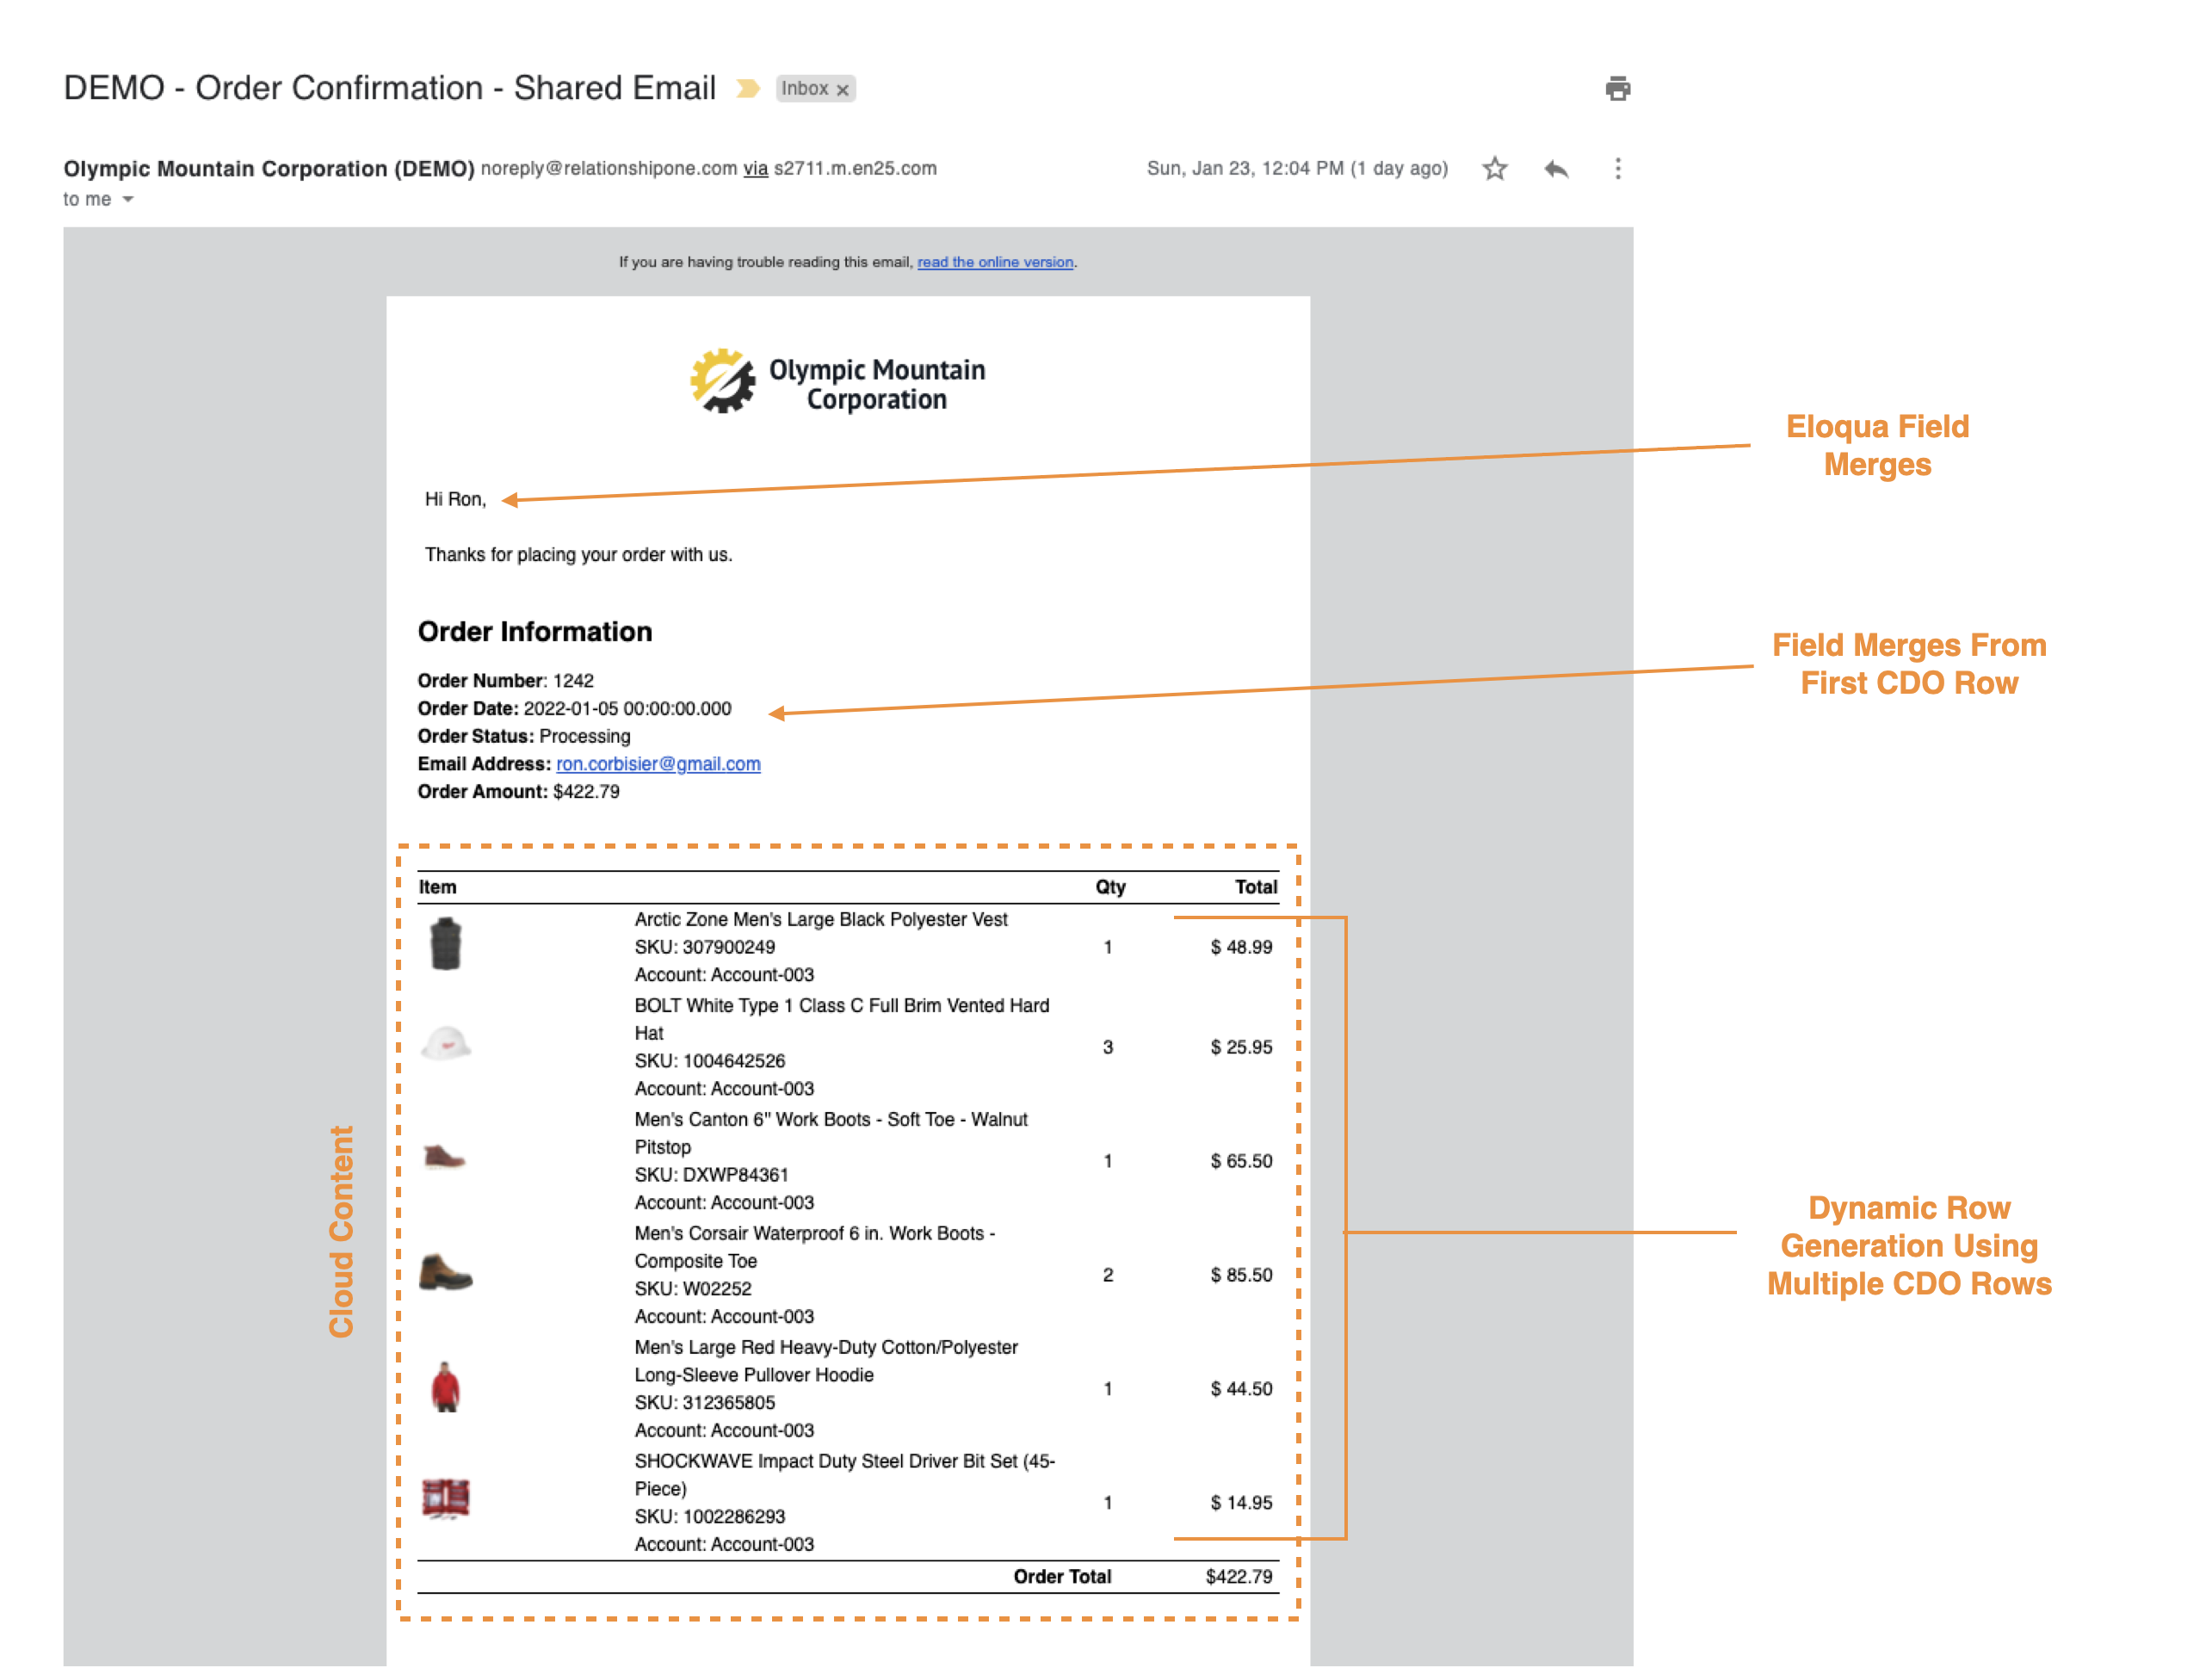Click the print email icon
Screen dimensions: 2212x1668
[x=1617, y=88]
